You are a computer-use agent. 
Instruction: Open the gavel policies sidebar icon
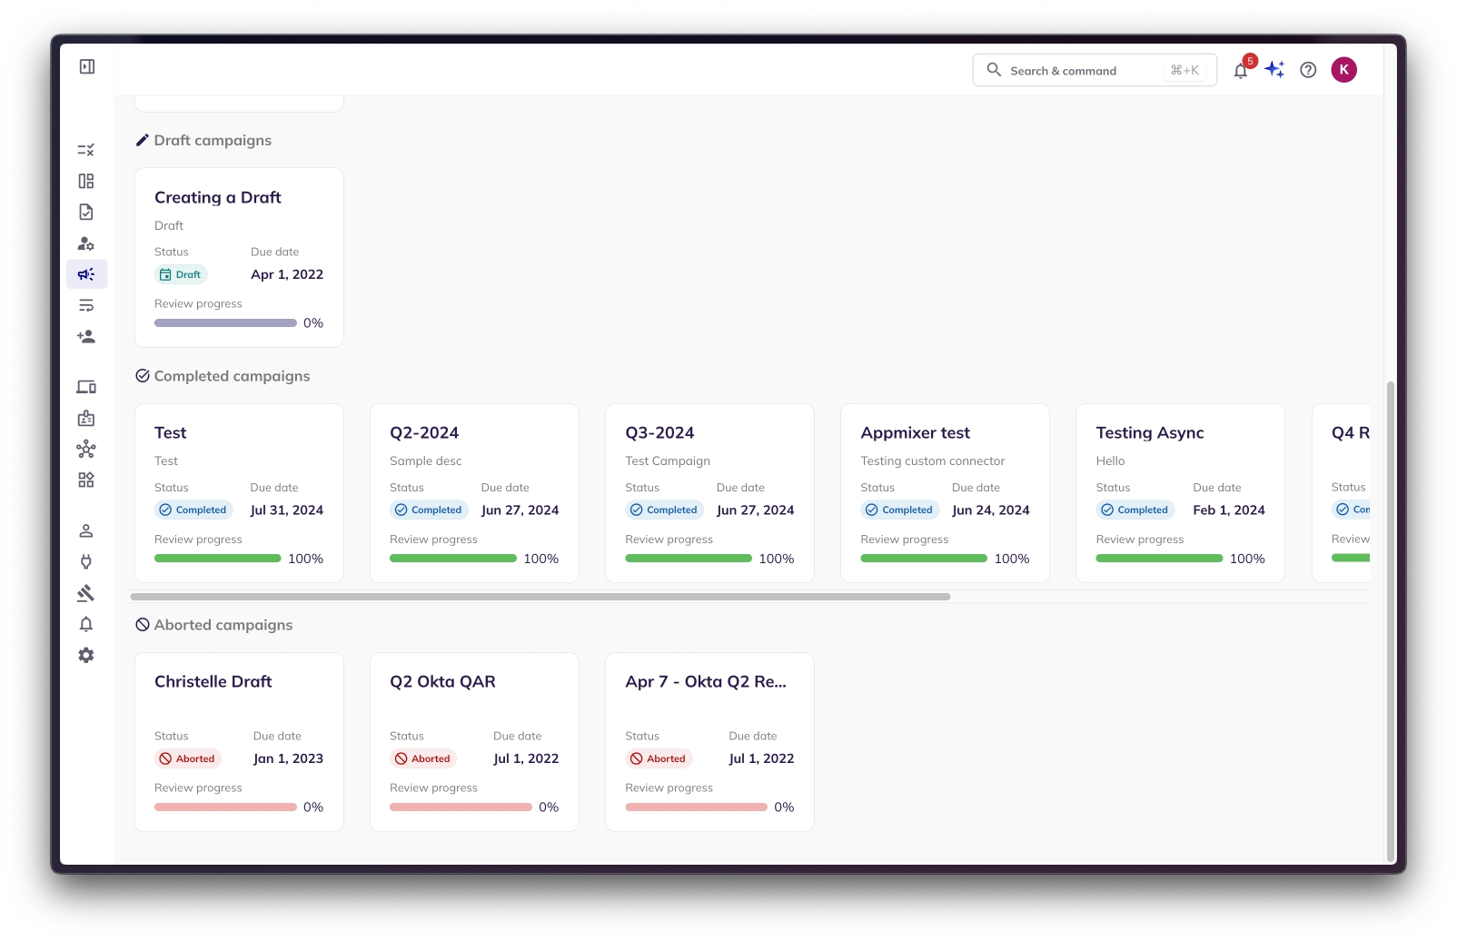point(86,593)
